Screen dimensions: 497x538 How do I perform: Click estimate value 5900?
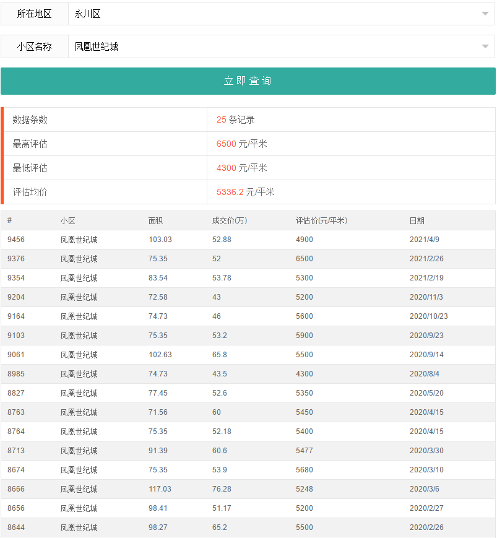[x=305, y=336]
